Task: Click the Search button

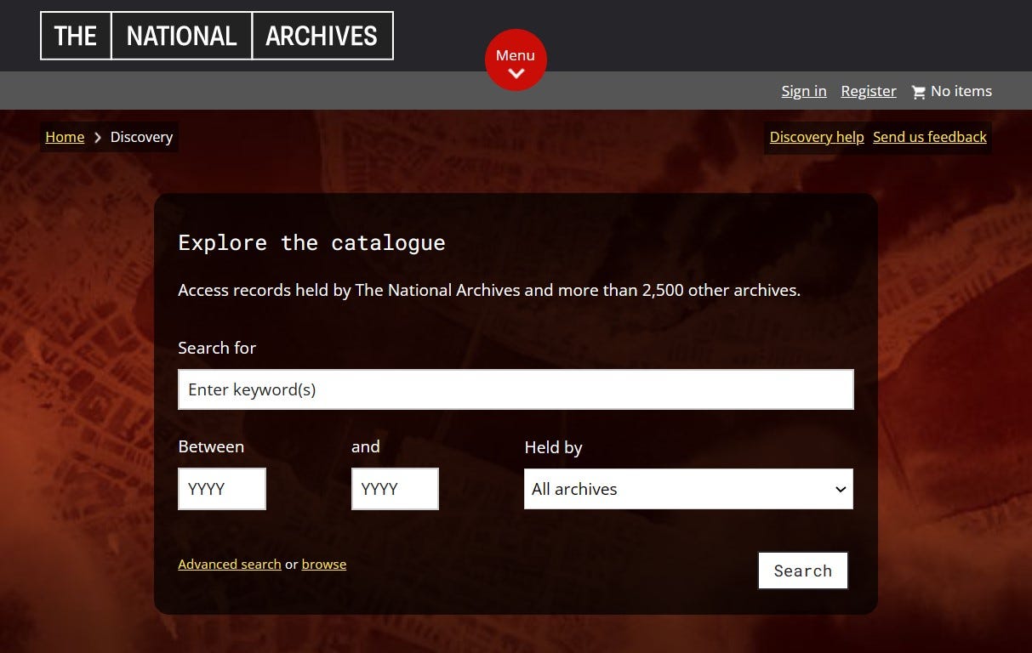Action: pos(803,571)
